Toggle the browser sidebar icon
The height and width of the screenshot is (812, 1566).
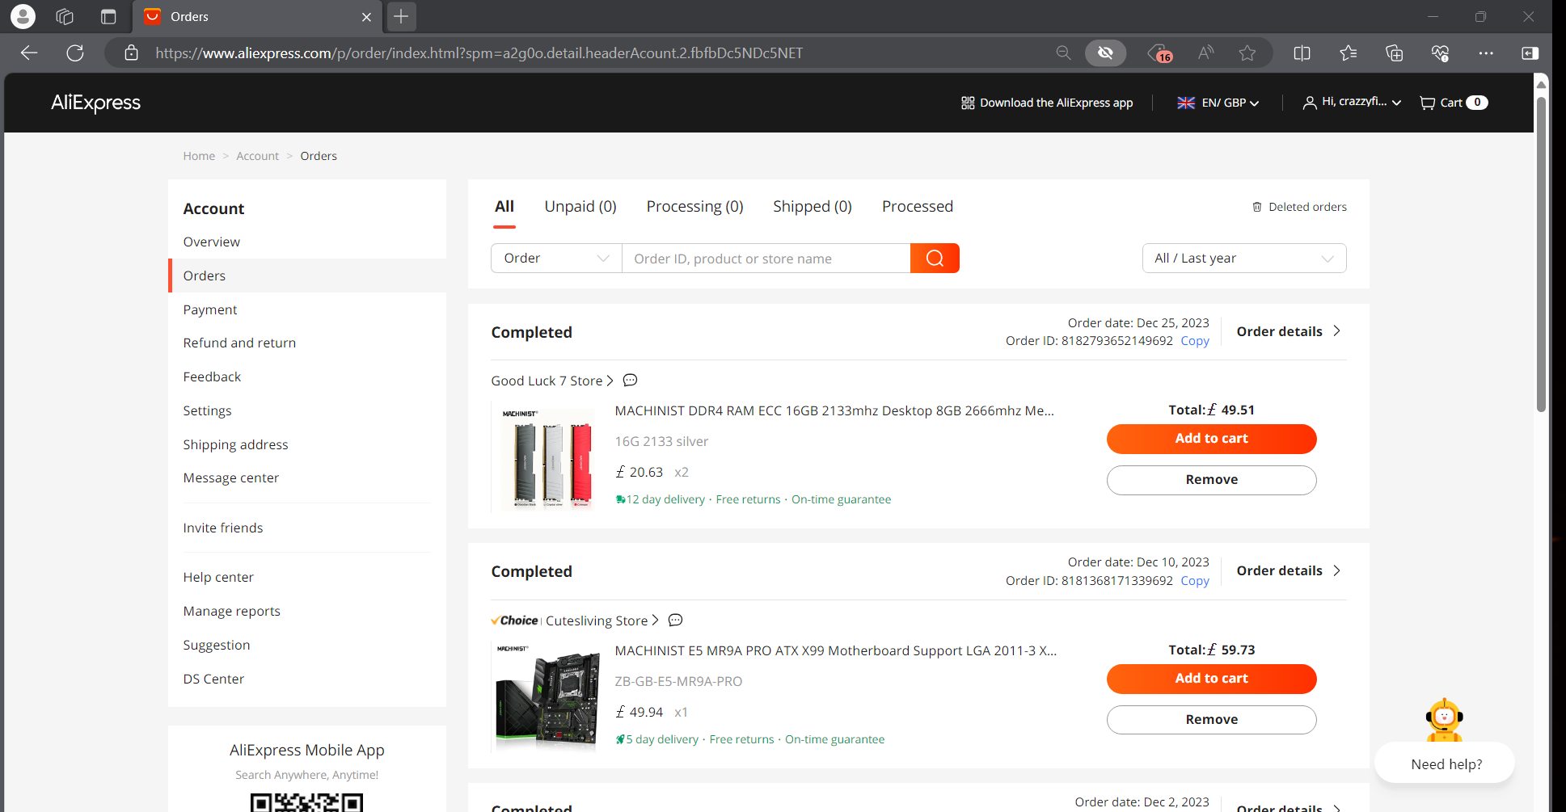pos(1530,53)
